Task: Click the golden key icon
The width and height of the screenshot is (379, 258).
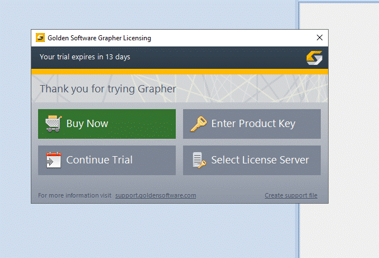Action: tap(198, 124)
